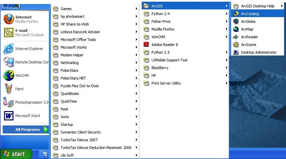The width and height of the screenshot is (286, 159).
Task: Click the PokerStars folder icon
Action: click(x=56, y=70)
